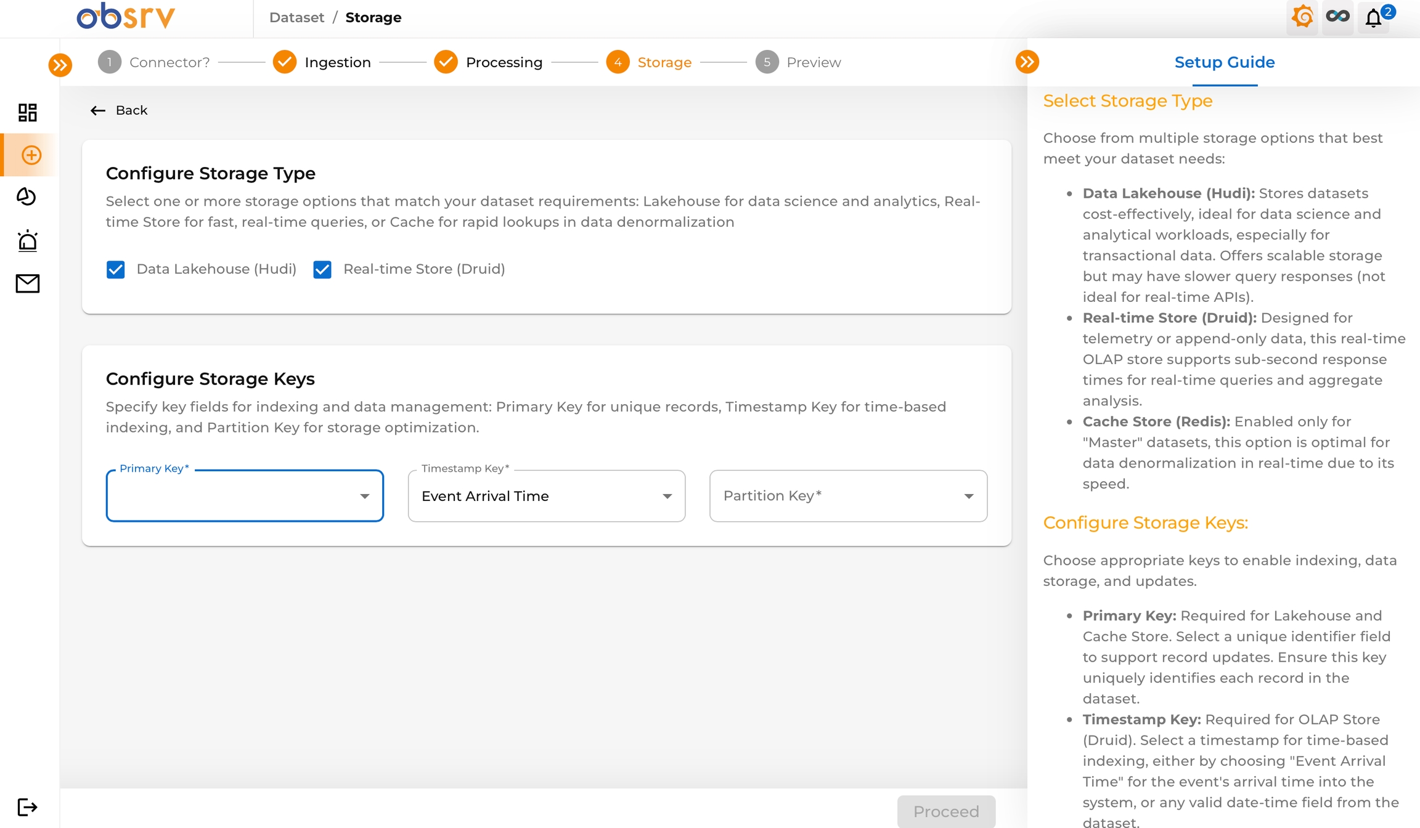
Task: Click the logout icon at bottom left
Action: [x=27, y=807]
